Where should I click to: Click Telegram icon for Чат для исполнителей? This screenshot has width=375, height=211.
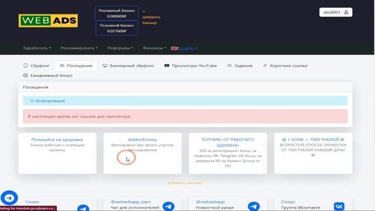point(168,206)
